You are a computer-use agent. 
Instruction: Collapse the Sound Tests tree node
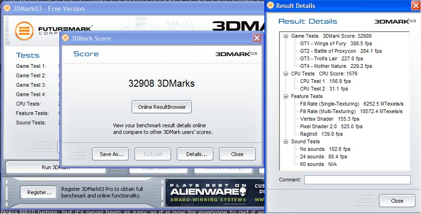(286, 141)
